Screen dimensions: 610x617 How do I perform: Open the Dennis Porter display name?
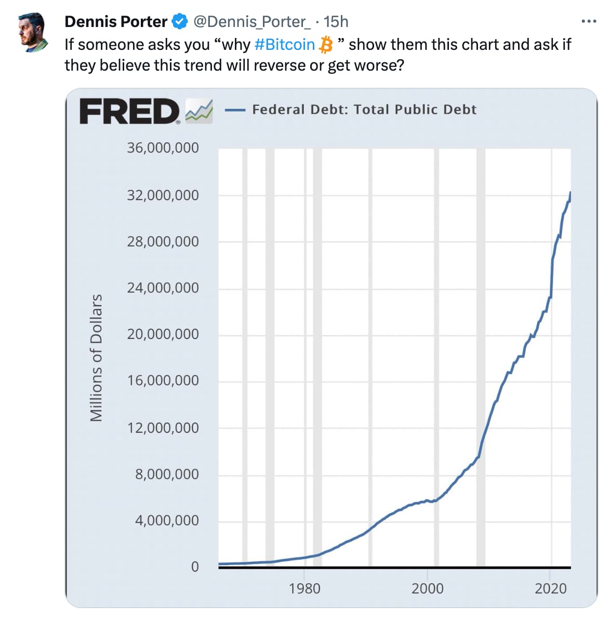coord(116,22)
